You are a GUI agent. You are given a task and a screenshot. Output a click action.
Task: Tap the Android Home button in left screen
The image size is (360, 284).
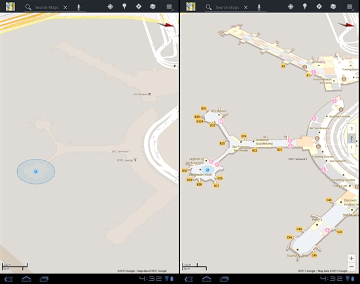tap(26, 279)
